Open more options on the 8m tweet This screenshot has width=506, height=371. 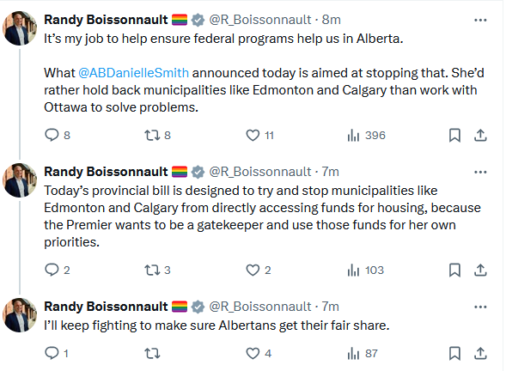click(480, 20)
